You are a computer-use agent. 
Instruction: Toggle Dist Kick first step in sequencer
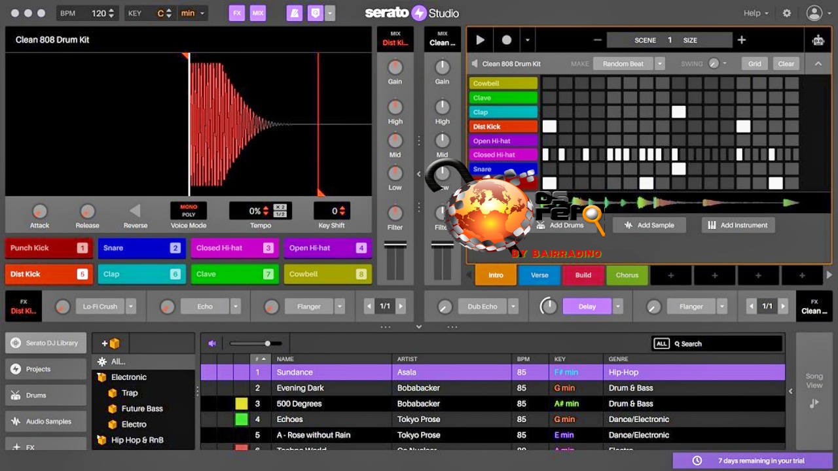click(549, 126)
